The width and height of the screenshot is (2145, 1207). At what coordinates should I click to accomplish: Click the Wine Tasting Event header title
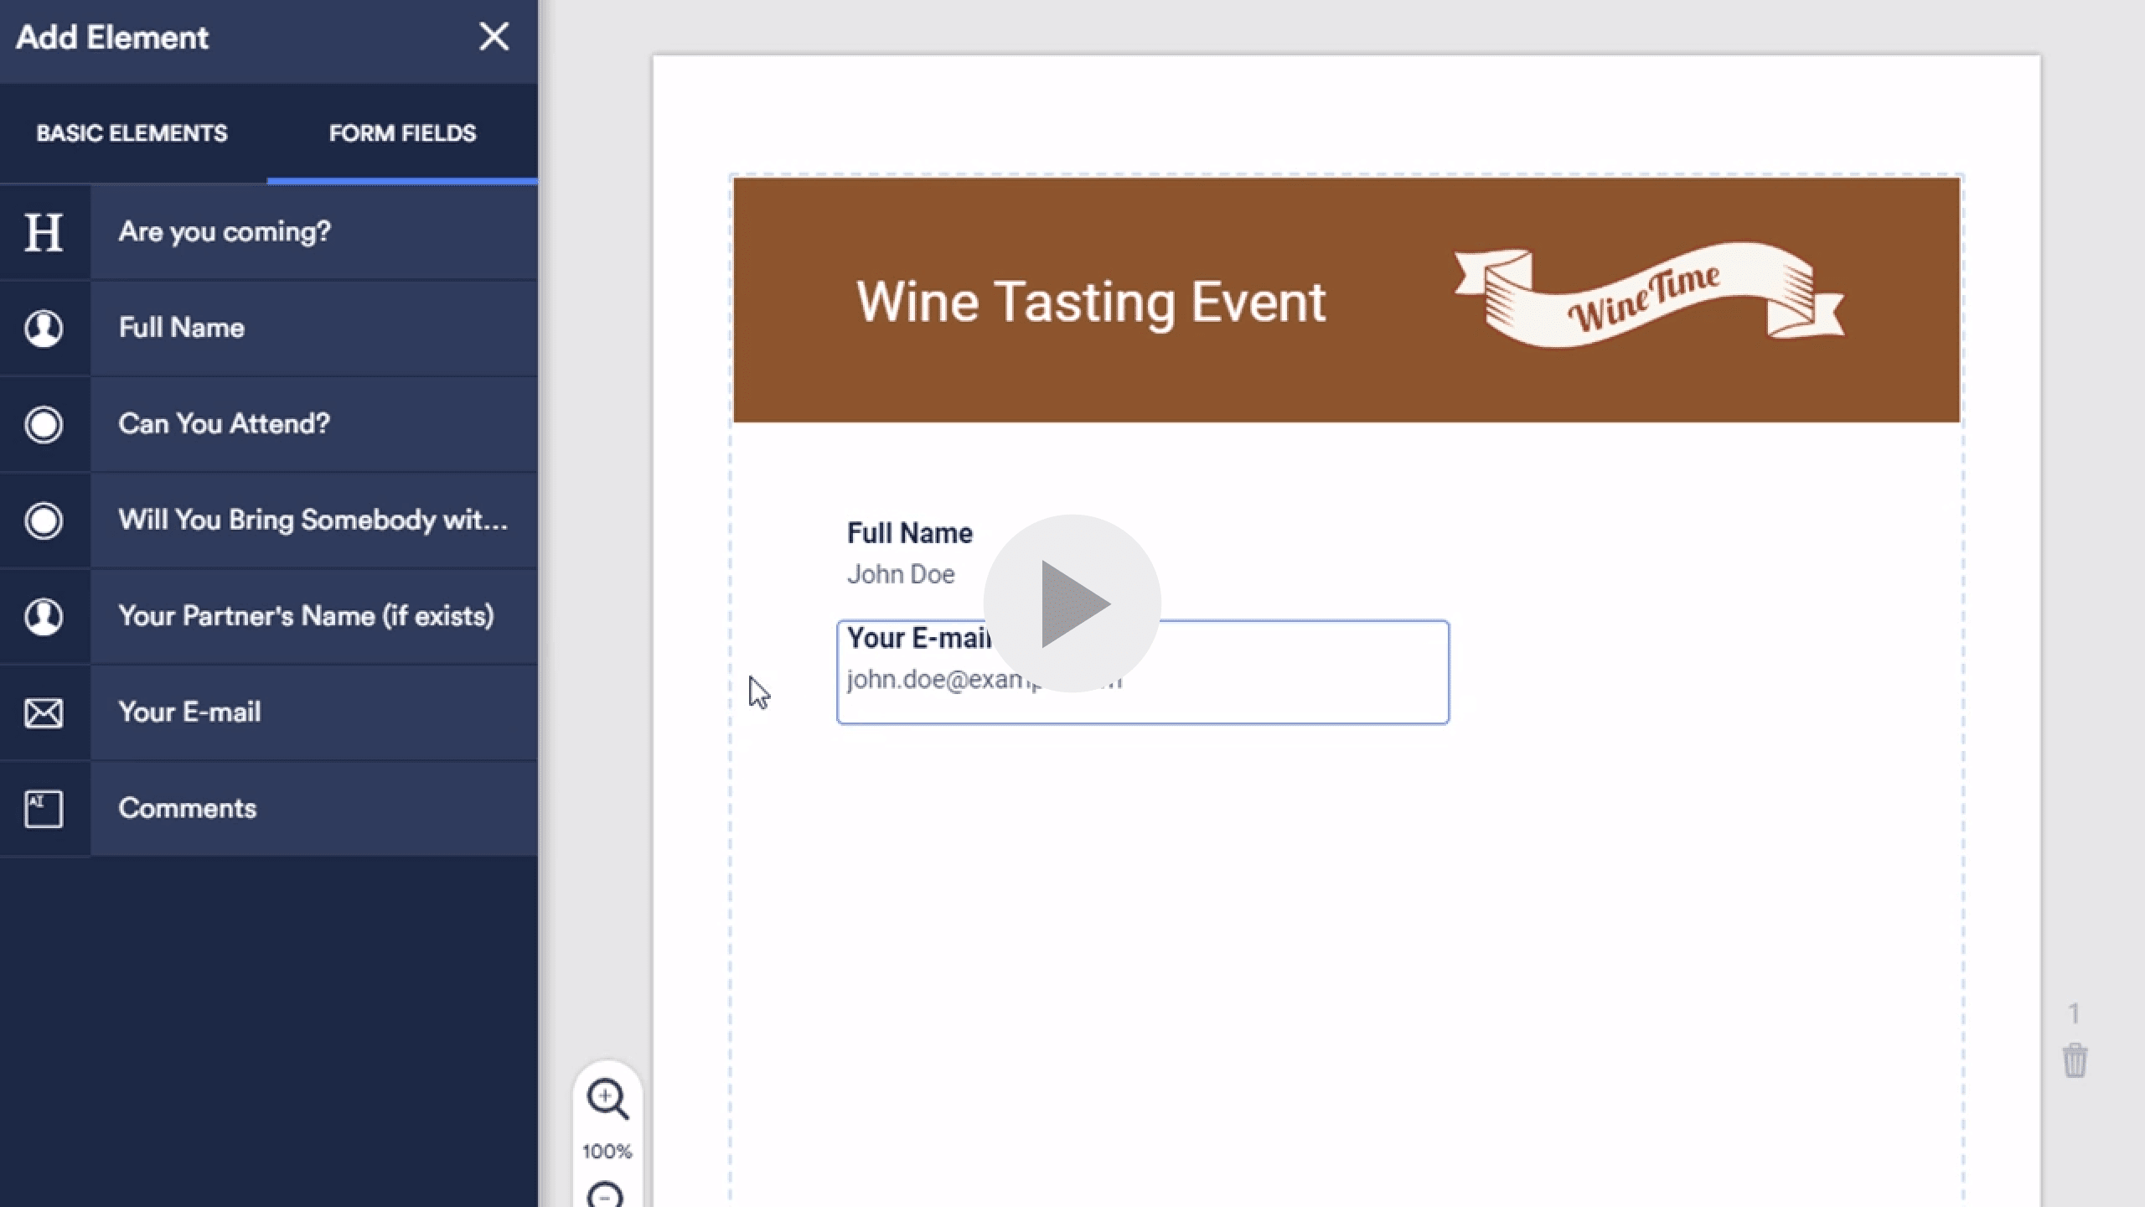point(1090,301)
